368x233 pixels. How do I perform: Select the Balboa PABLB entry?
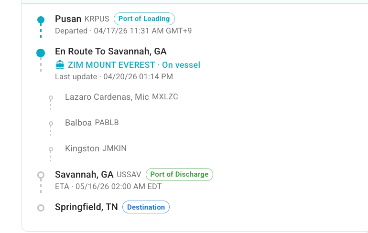pos(92,123)
